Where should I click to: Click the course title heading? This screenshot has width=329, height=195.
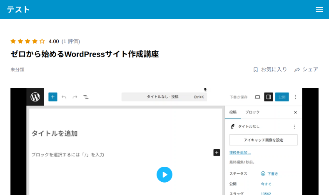[85, 54]
